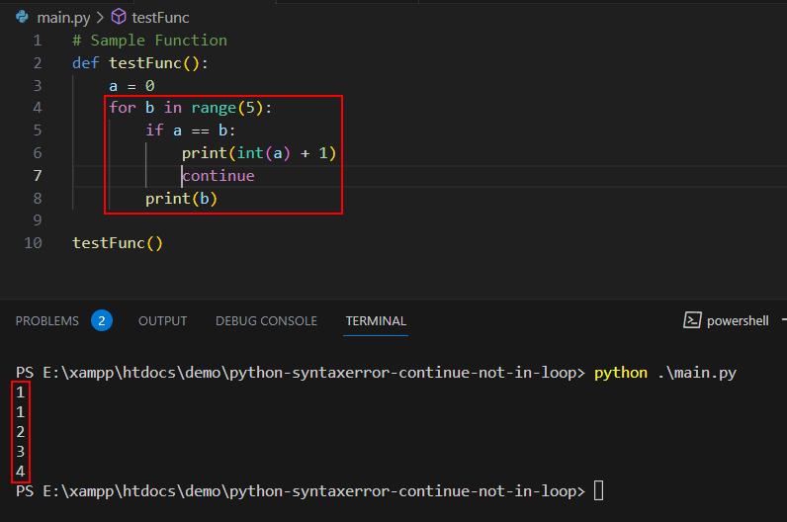Place cursor on 'a = 0' line
Screen dimensions: 787x522
pos(131,86)
